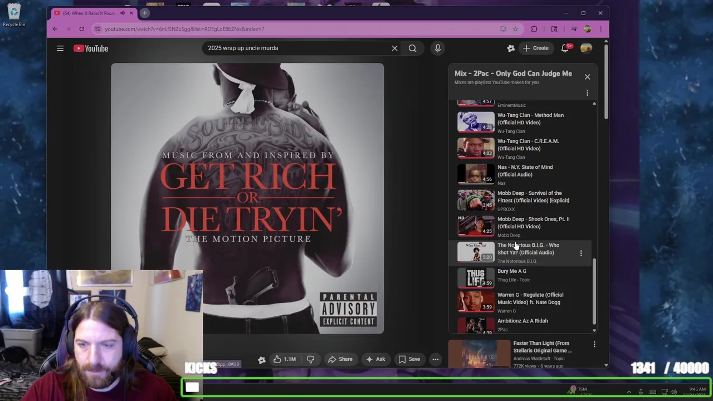Click the playlist scroll-down arrow
The width and height of the screenshot is (713, 401).
(x=594, y=330)
